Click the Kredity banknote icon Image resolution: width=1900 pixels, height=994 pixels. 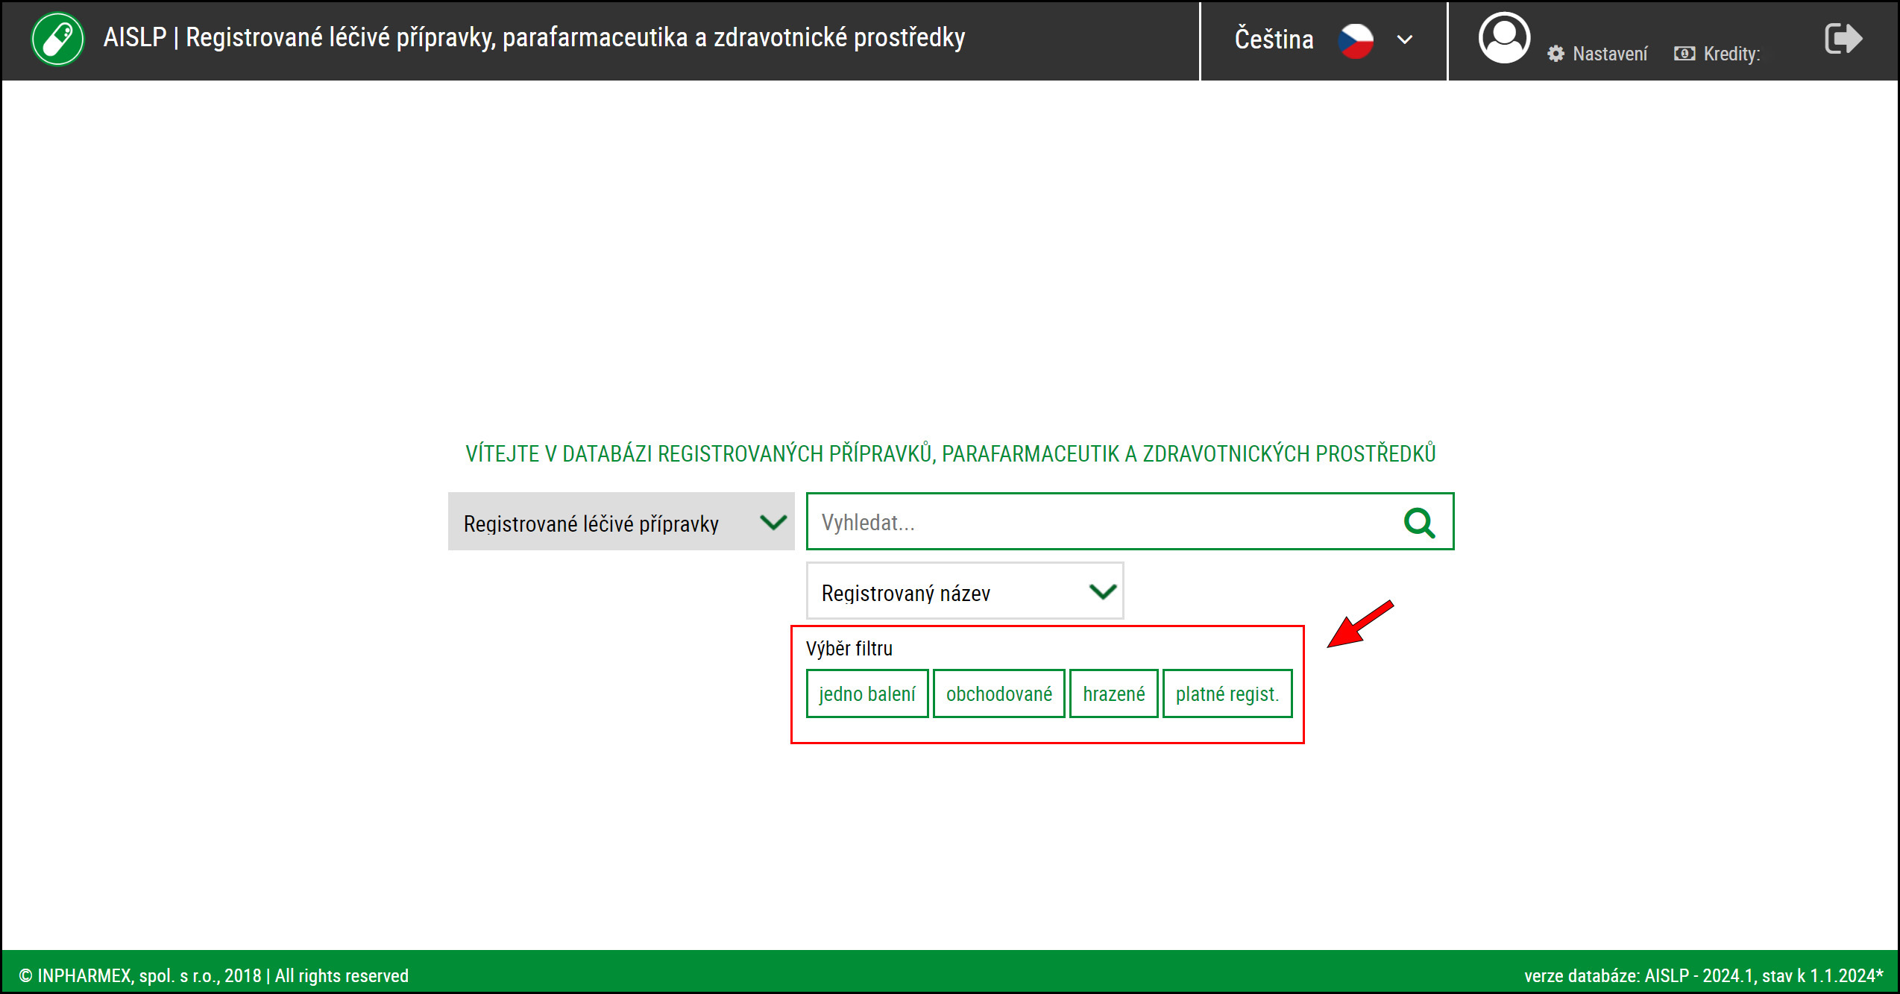pyautogui.click(x=1684, y=54)
